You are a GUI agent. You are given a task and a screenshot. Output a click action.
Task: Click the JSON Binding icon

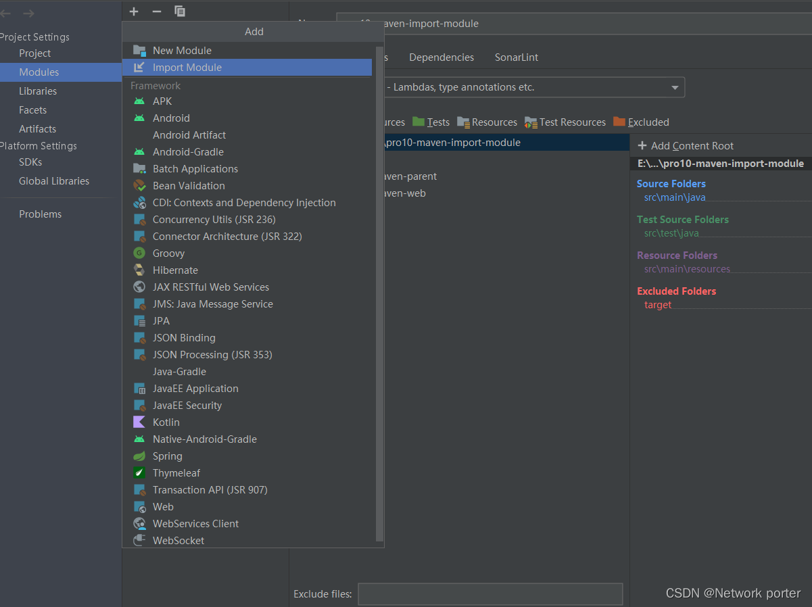coord(139,338)
